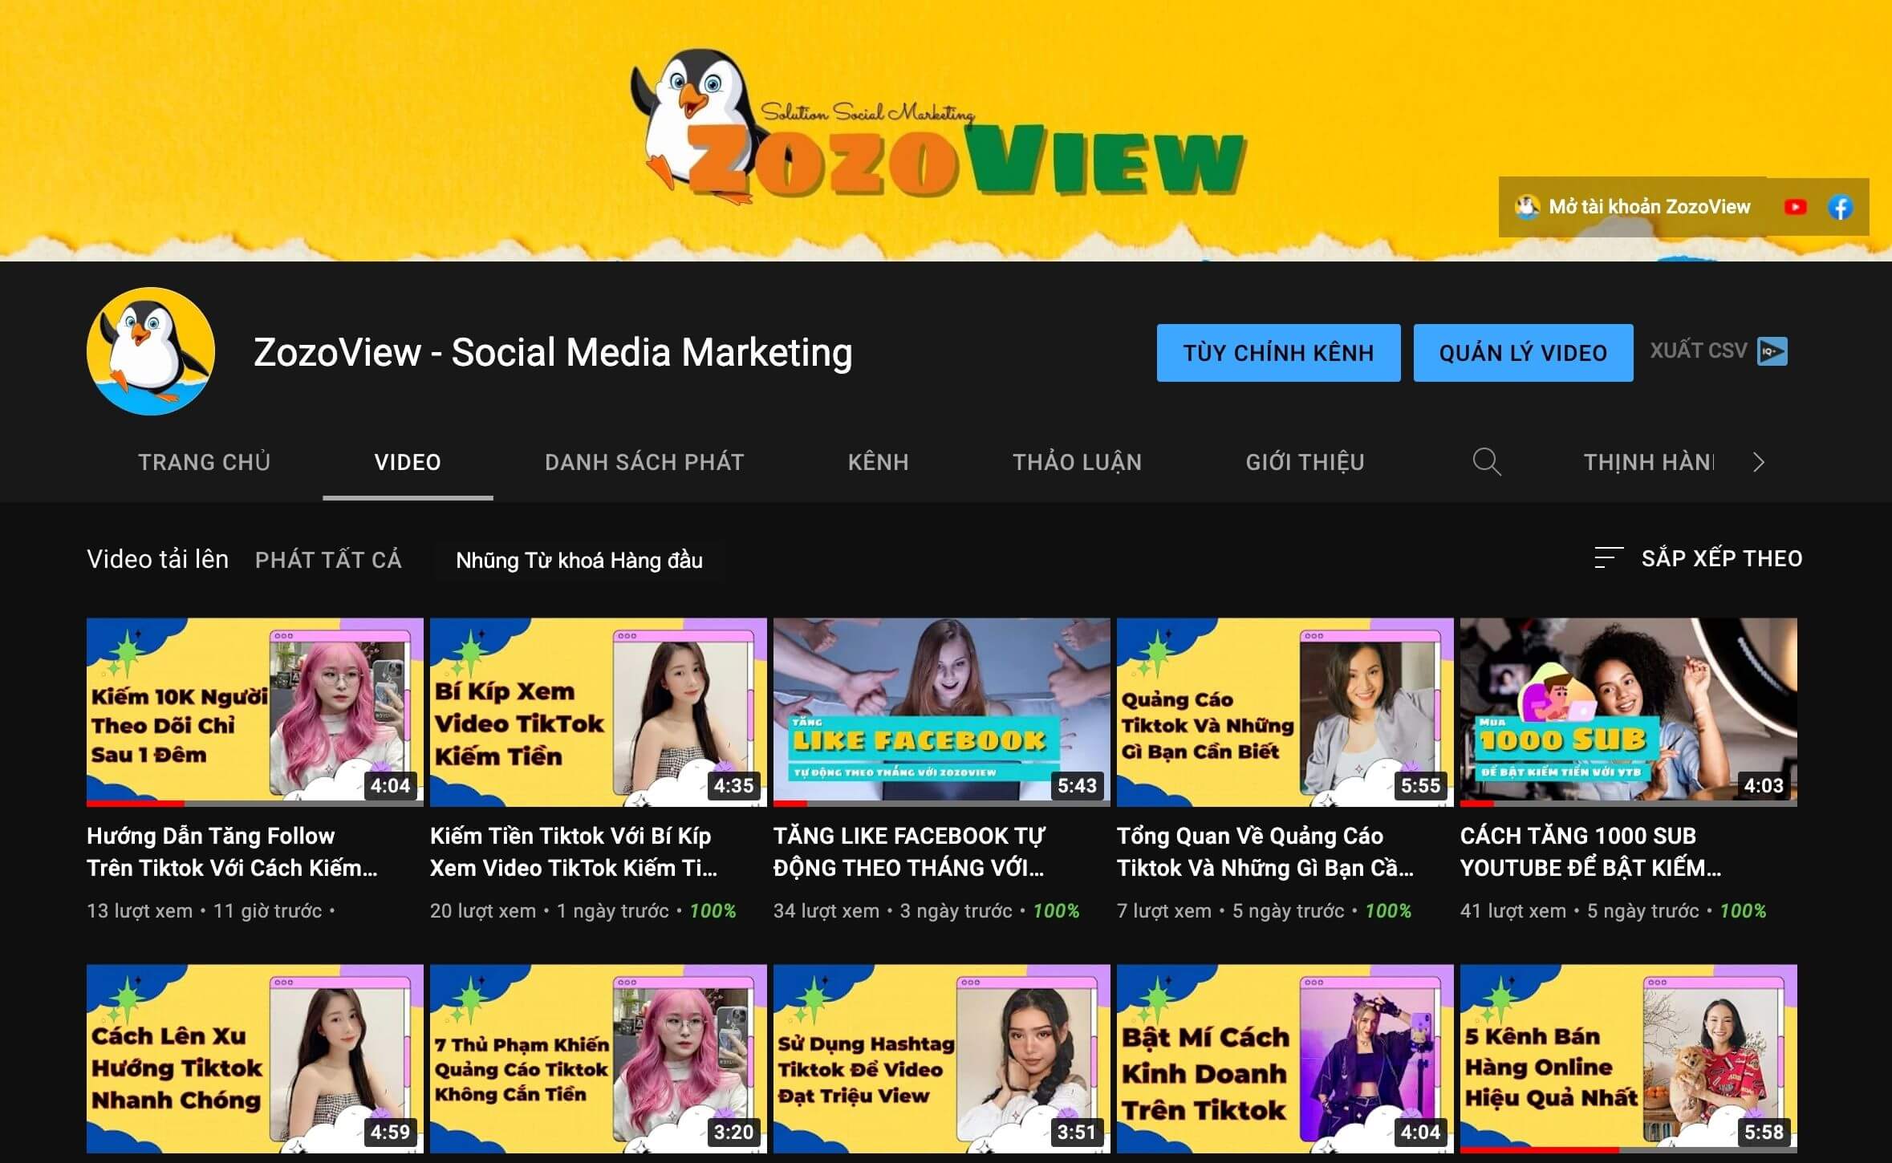
Task: Open the 1000 SUB video thumbnail
Action: point(1629,712)
